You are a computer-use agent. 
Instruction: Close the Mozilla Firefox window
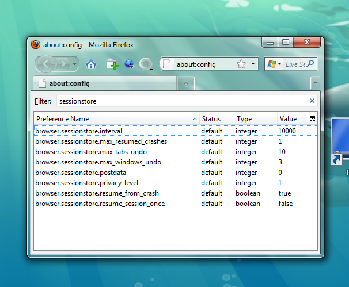coord(307,42)
